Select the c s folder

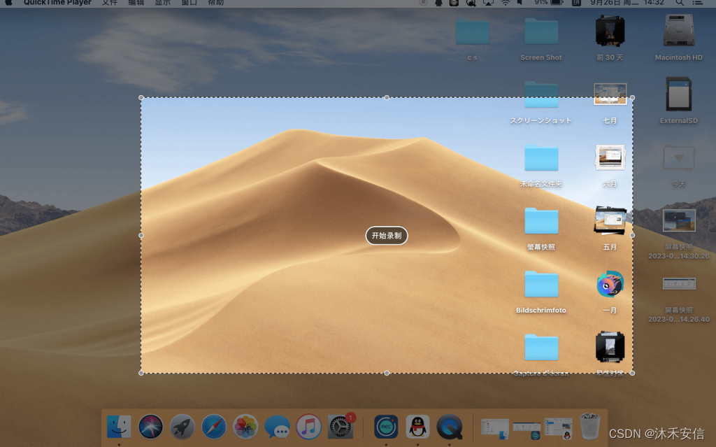coord(472,31)
